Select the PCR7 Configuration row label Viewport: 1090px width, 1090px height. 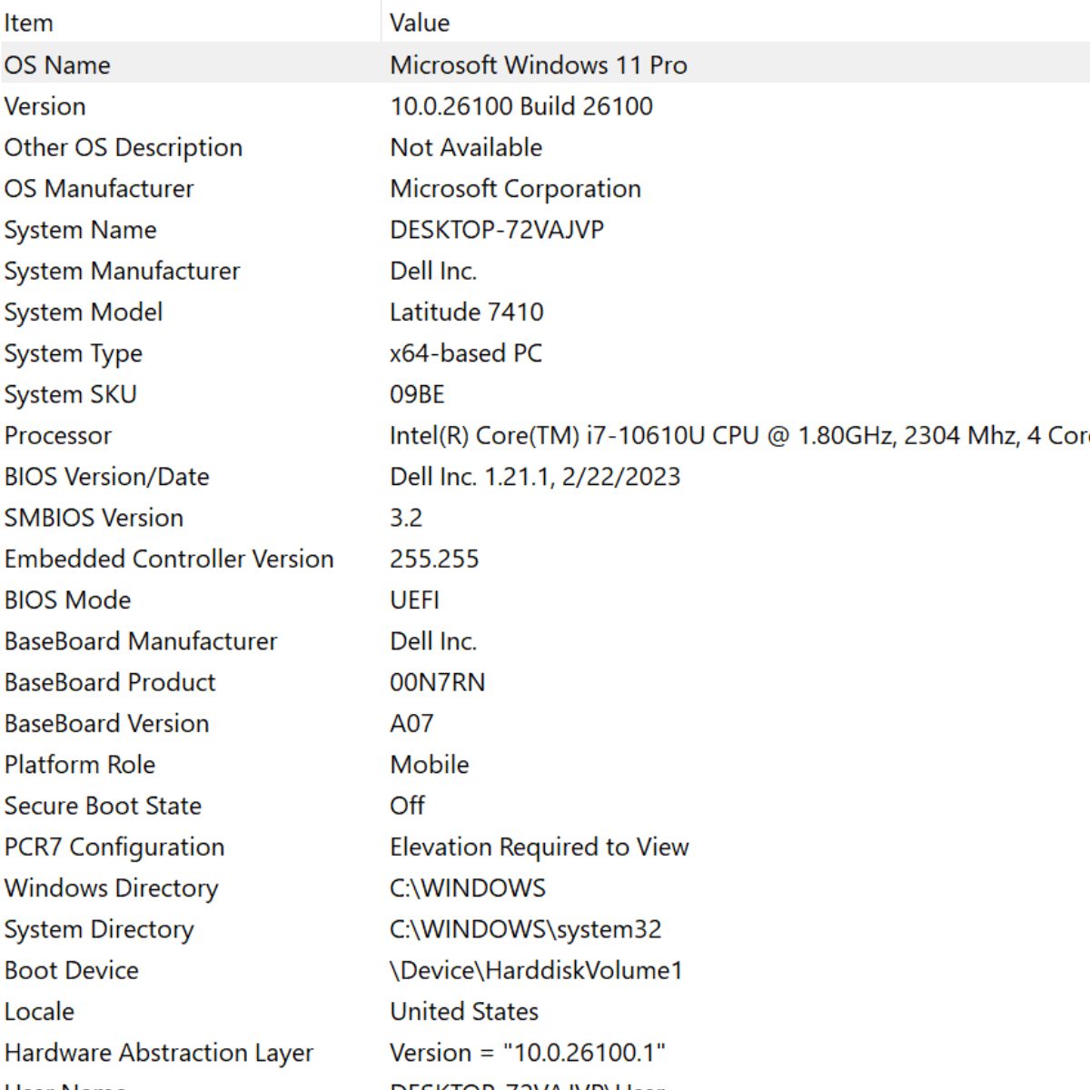coord(114,847)
